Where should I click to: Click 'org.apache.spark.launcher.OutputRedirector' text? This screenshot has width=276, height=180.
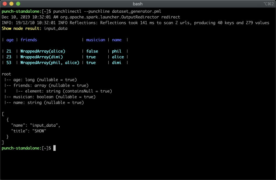(110, 17)
